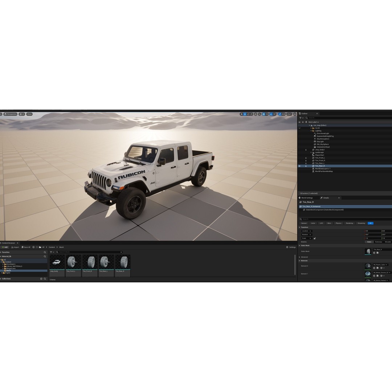This screenshot has height=392, width=392.
Task: Activate the Translate (move) gizmo tool
Action: tap(245, 114)
